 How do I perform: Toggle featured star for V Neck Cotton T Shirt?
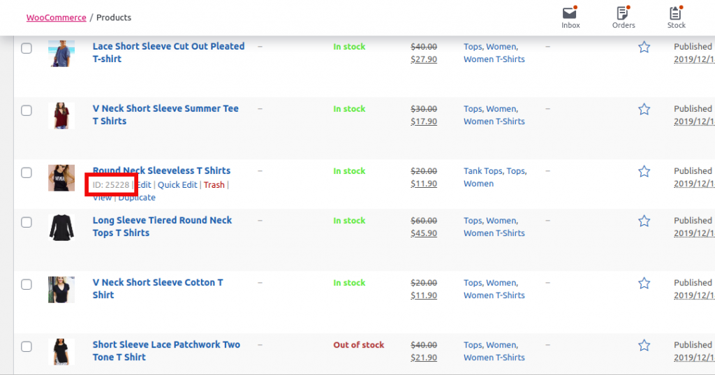(644, 284)
